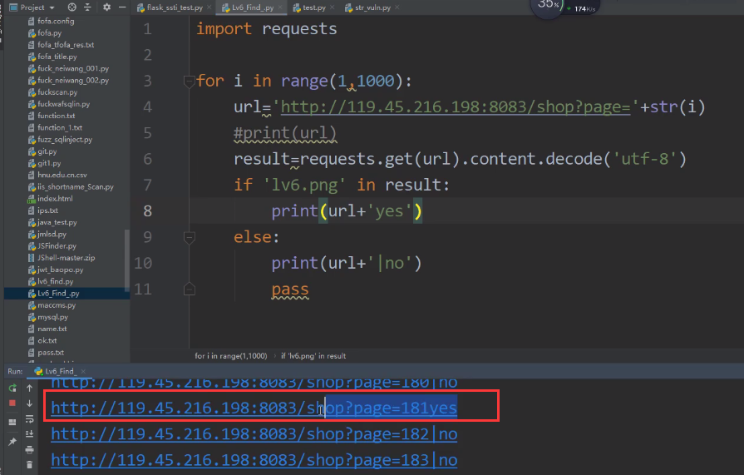744x475 pixels.
Task: Toggle soft-wrap in the Run console
Action: 30,419
